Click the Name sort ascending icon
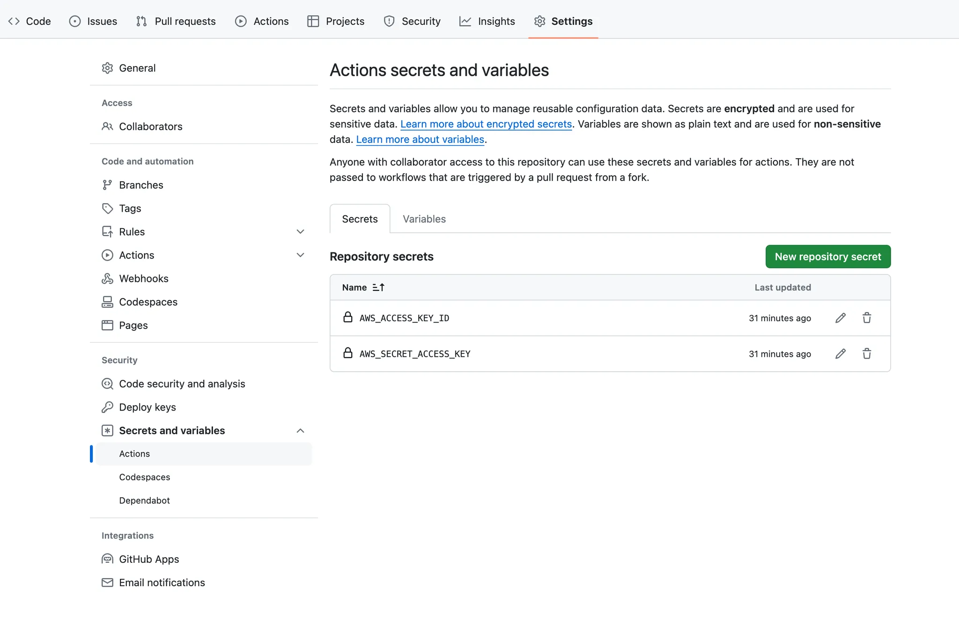 pos(378,287)
